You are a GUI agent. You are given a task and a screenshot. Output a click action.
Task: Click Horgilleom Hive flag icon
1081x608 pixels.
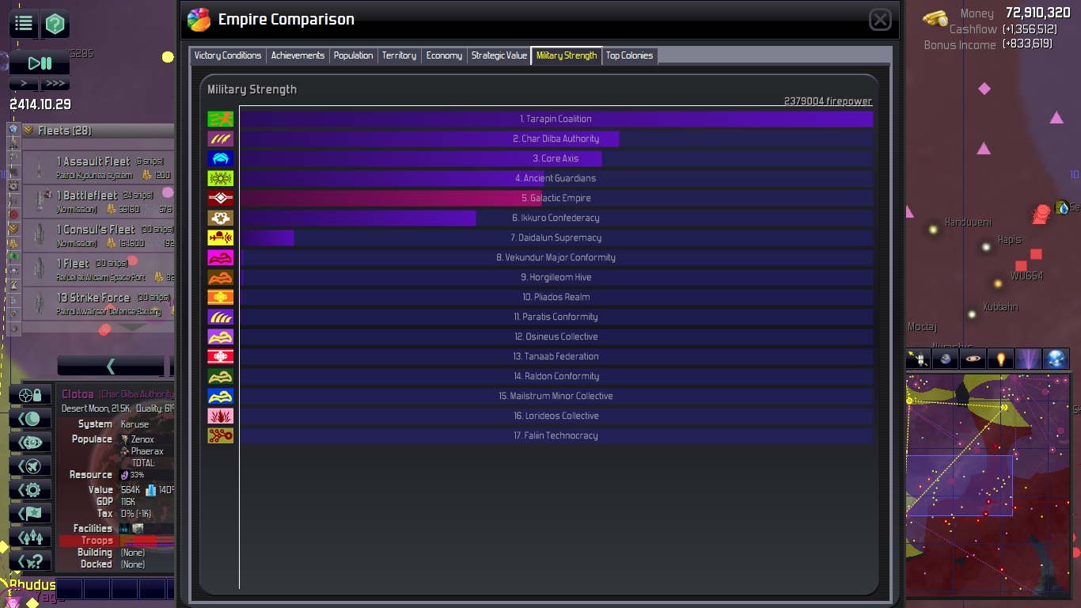pyautogui.click(x=220, y=277)
